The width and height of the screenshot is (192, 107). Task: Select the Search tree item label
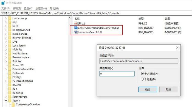tap(16, 101)
